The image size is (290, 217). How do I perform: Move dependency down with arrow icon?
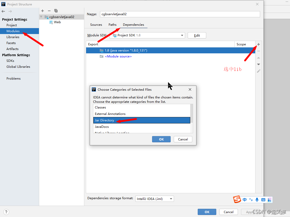pyautogui.click(x=259, y=64)
